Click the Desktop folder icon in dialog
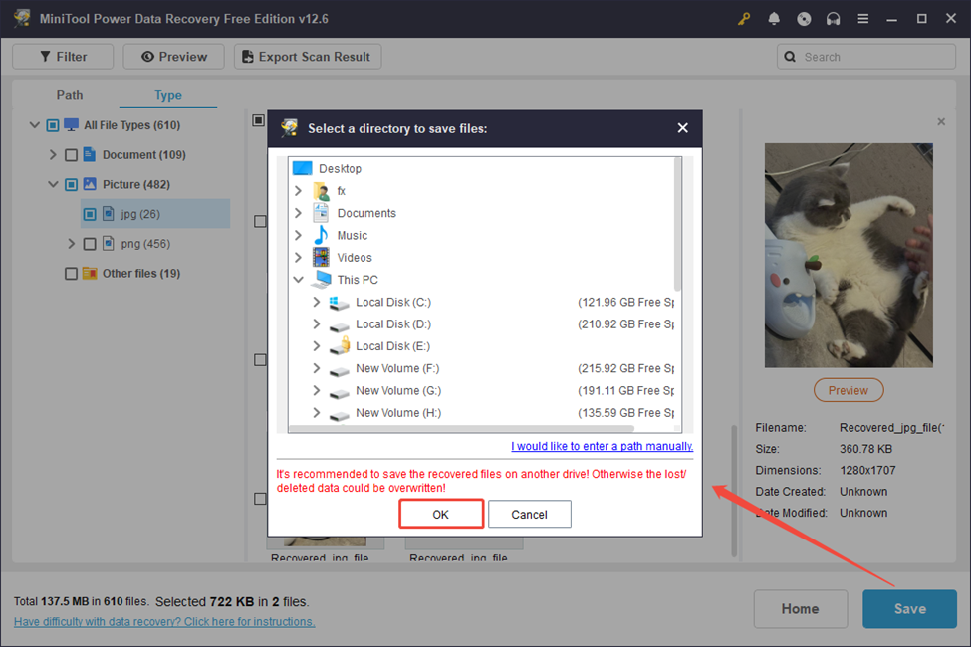Viewport: 971px width, 647px height. tap(302, 168)
